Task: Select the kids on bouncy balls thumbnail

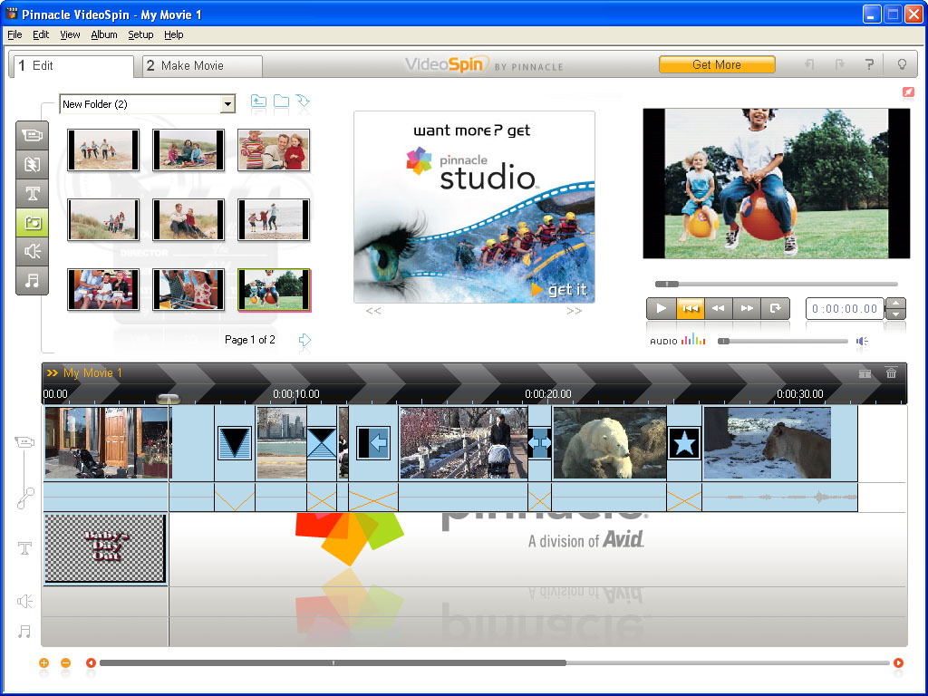Action: coord(274,289)
